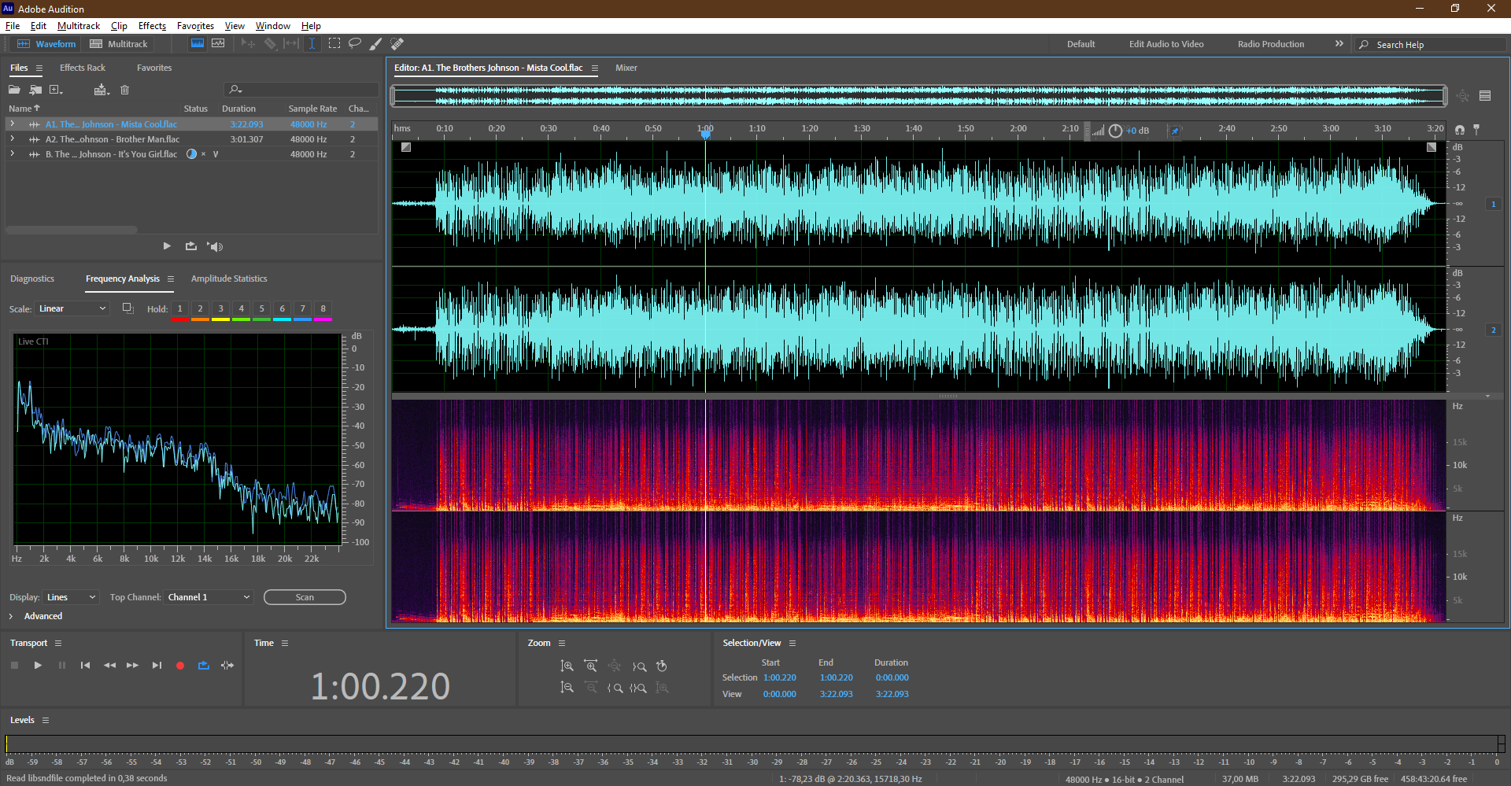The image size is (1511, 786).
Task: Open the Top Channel dropdown
Action: coord(209,597)
